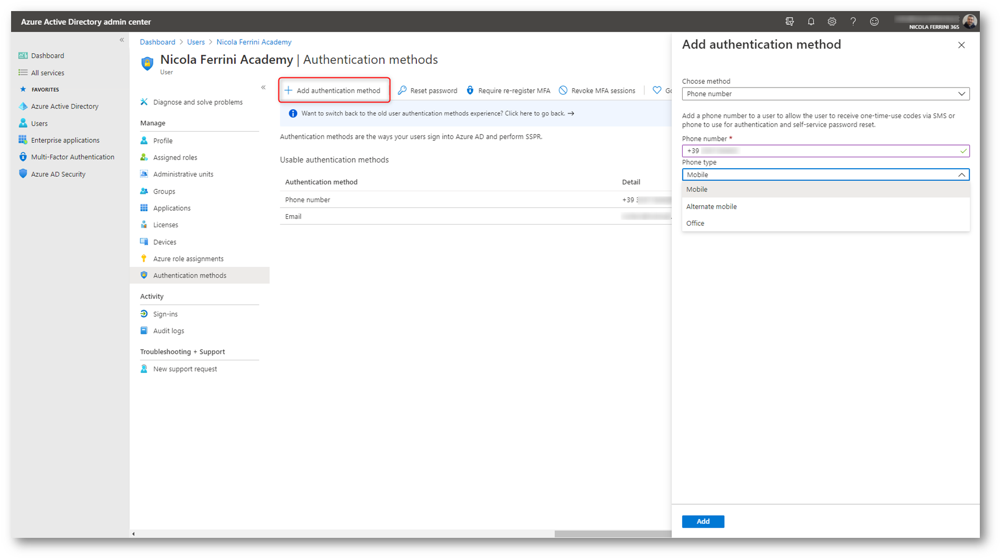Image resolution: width=1002 pixels, height=560 pixels.
Task: Open Azure AD Security favorite
Action: coord(58,174)
